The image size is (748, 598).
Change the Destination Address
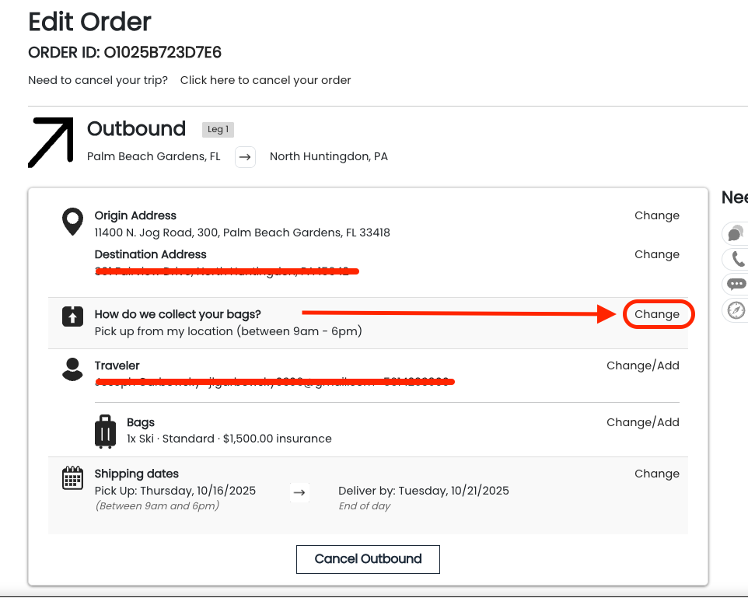pos(657,254)
